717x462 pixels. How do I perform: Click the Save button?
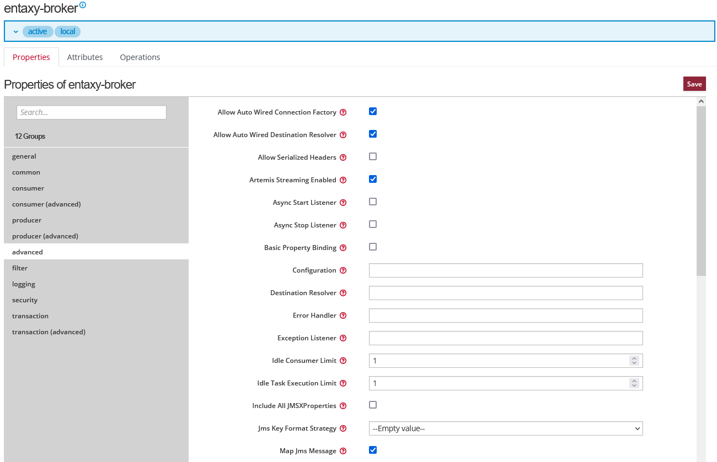[x=694, y=84]
